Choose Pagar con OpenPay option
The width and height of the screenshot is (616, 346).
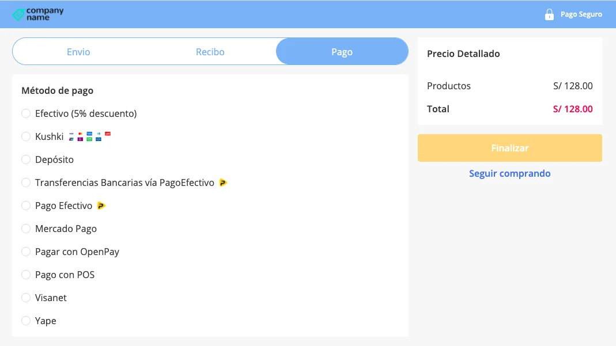point(26,252)
